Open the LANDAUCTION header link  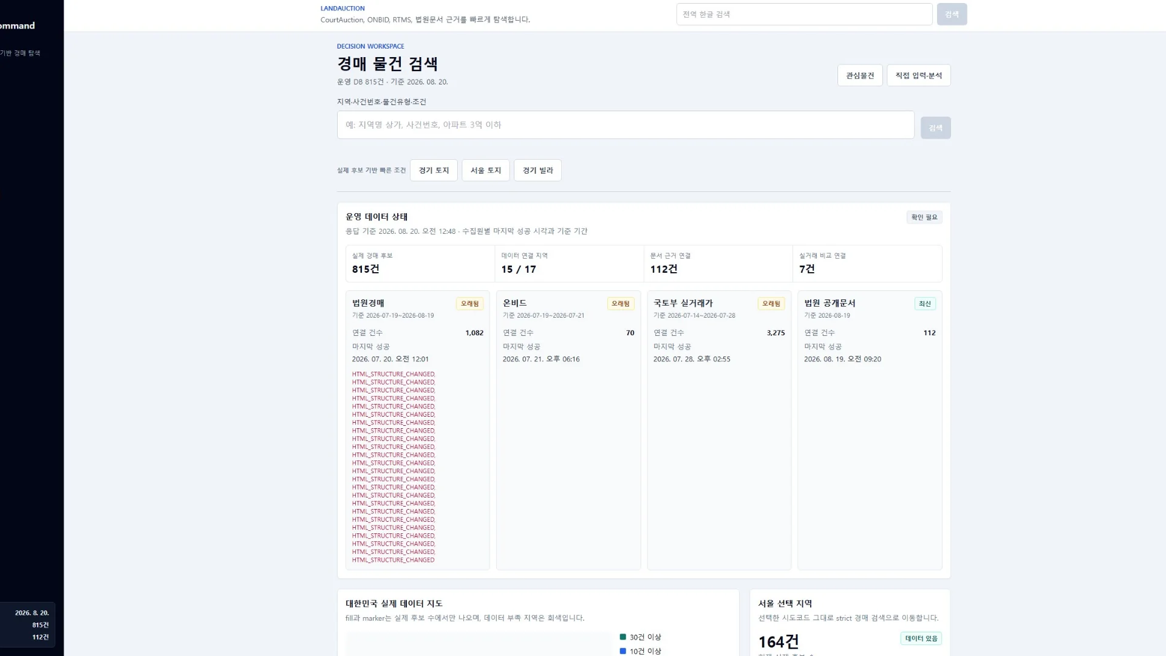coord(343,9)
